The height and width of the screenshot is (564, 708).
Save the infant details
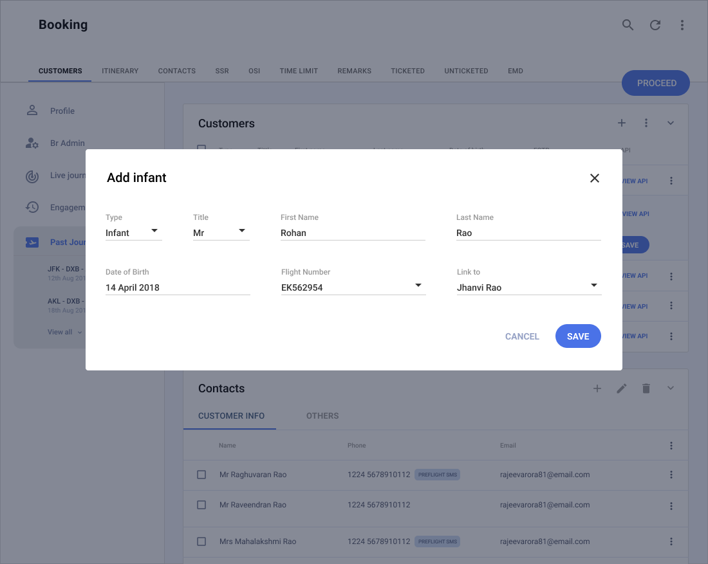click(x=578, y=336)
